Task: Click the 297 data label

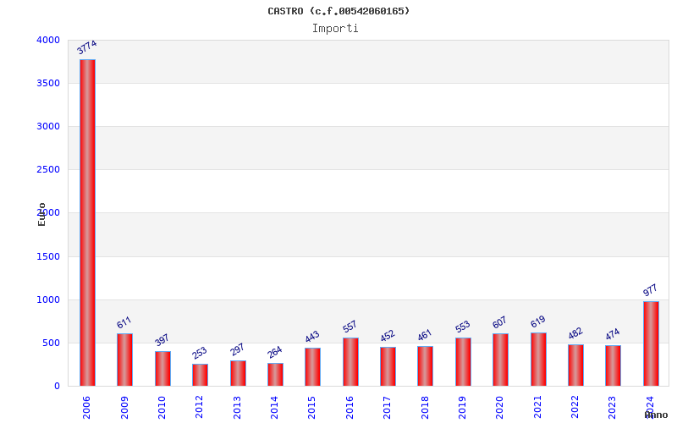Action: [x=237, y=349]
